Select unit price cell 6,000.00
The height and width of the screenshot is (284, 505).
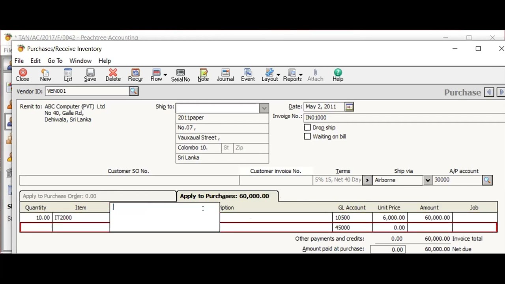tap(390, 218)
